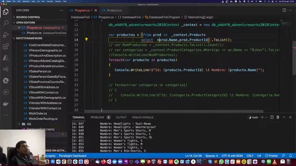Open the Edge browser tools icon
Screen dimensions: 296x166
tap(6, 81)
